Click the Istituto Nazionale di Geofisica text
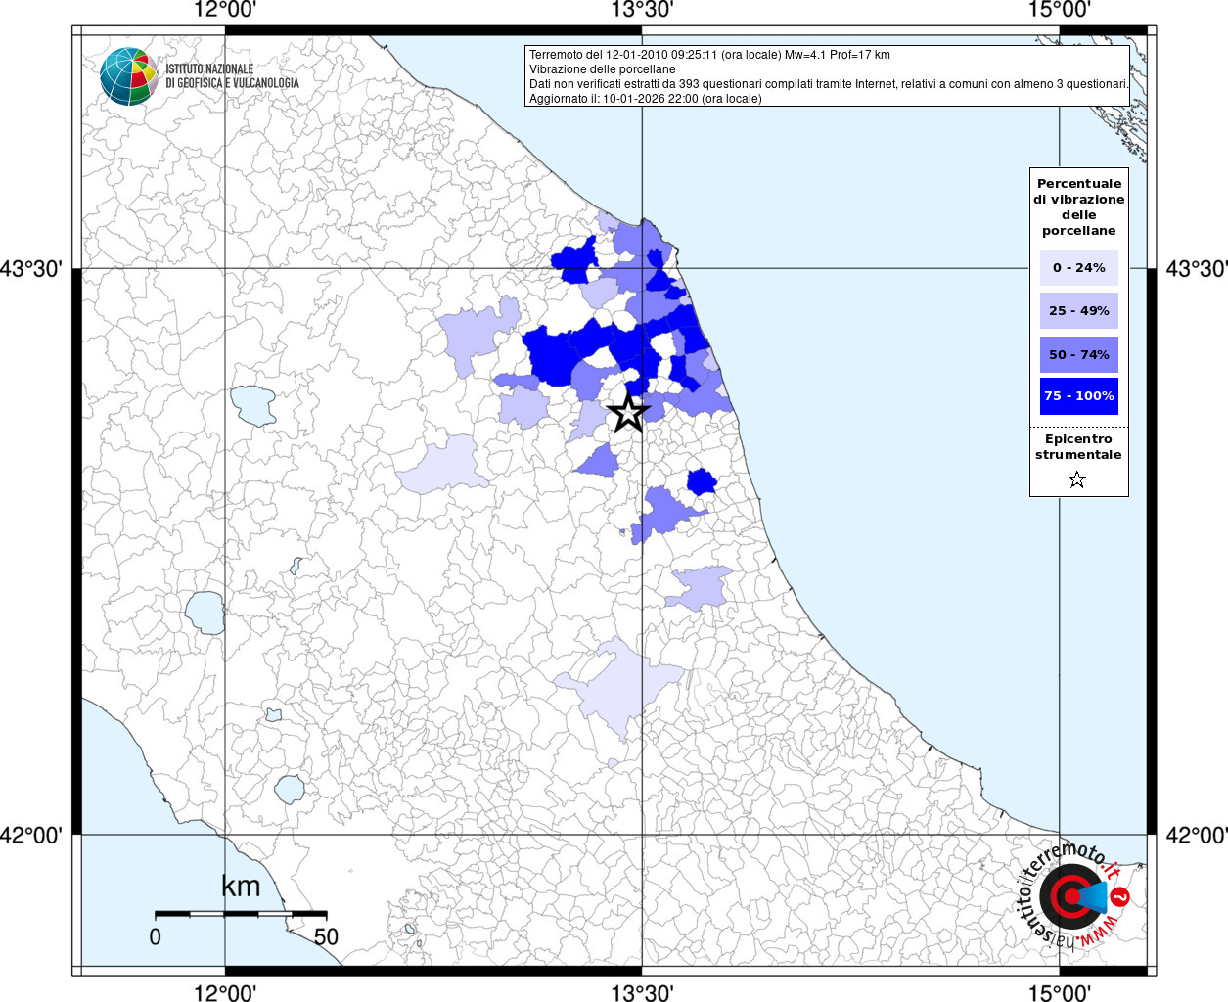Image resolution: width=1228 pixels, height=1002 pixels. click(232, 76)
